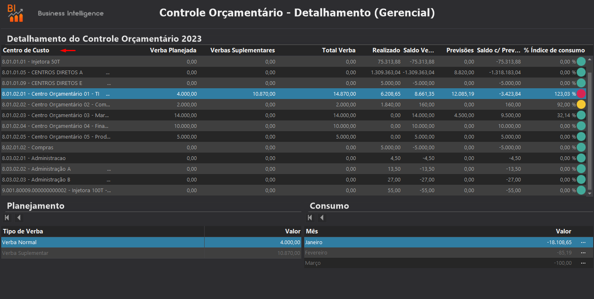Sort by Realizado column header

386,50
